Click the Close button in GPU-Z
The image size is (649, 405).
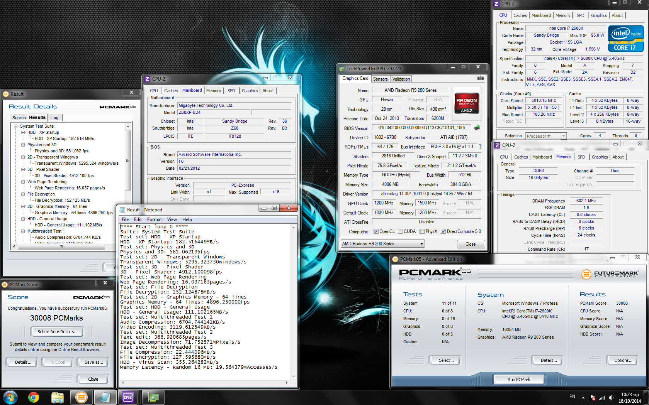471,244
